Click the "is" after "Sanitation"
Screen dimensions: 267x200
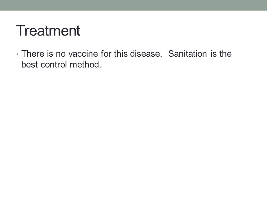pyautogui.click(x=213, y=54)
